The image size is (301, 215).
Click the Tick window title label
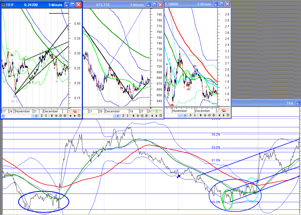click(x=290, y=103)
